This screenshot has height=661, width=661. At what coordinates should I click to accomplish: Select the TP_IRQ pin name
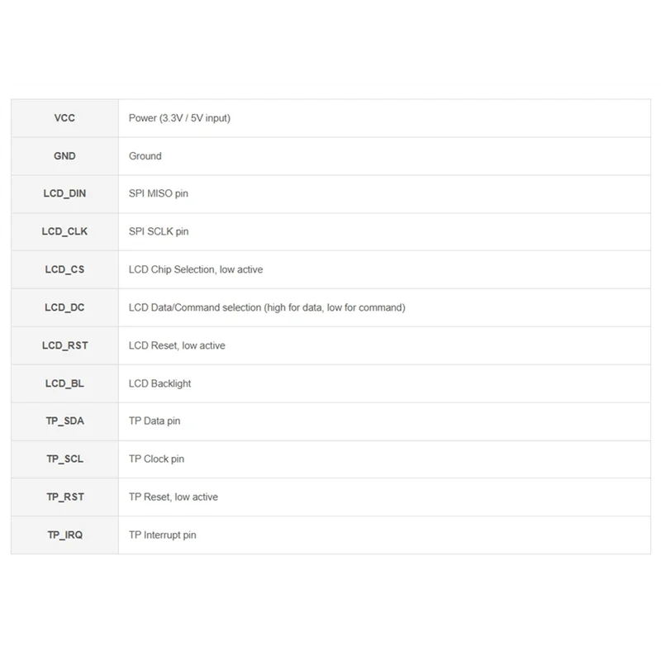click(64, 535)
